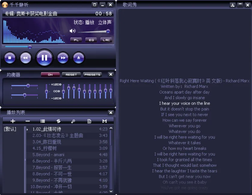Click album title 专辑: 奥斯卡获奖电影金曲
The image size is (252, 195).
pyautogui.click(x=31, y=14)
